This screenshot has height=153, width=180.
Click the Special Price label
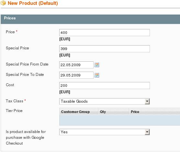click(x=17, y=48)
